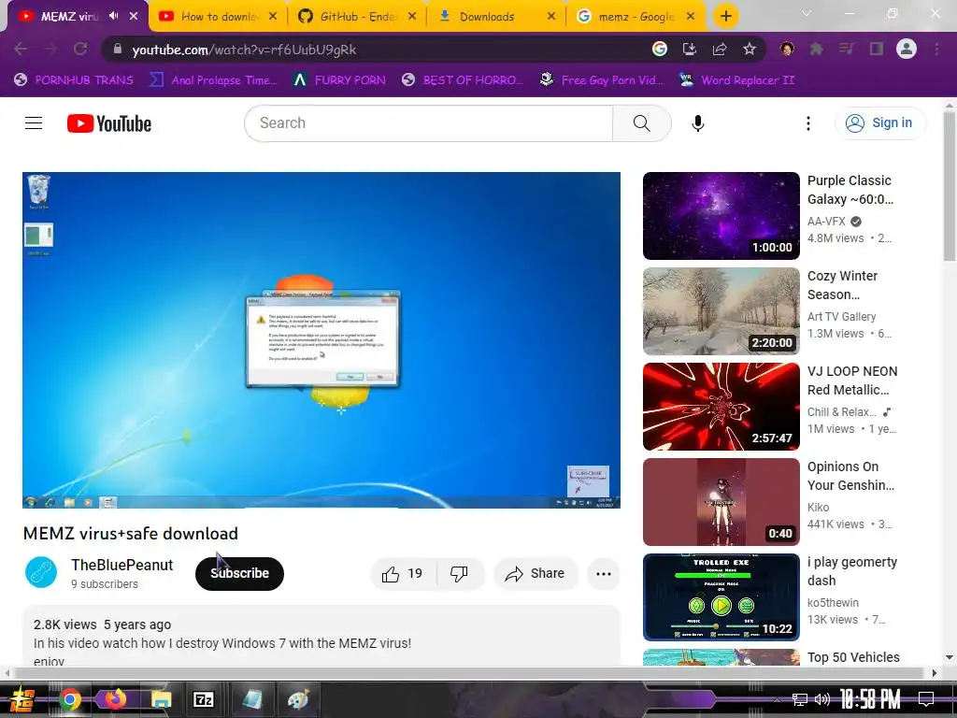Viewport: 957px width, 718px height.
Task: Open Cozy Winter Season video thumbnail
Action: coord(721,311)
